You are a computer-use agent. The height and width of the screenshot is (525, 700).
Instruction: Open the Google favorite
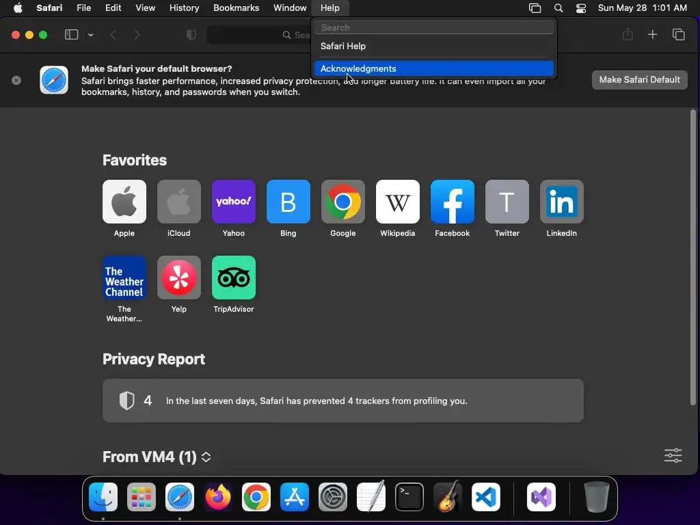[x=343, y=202]
